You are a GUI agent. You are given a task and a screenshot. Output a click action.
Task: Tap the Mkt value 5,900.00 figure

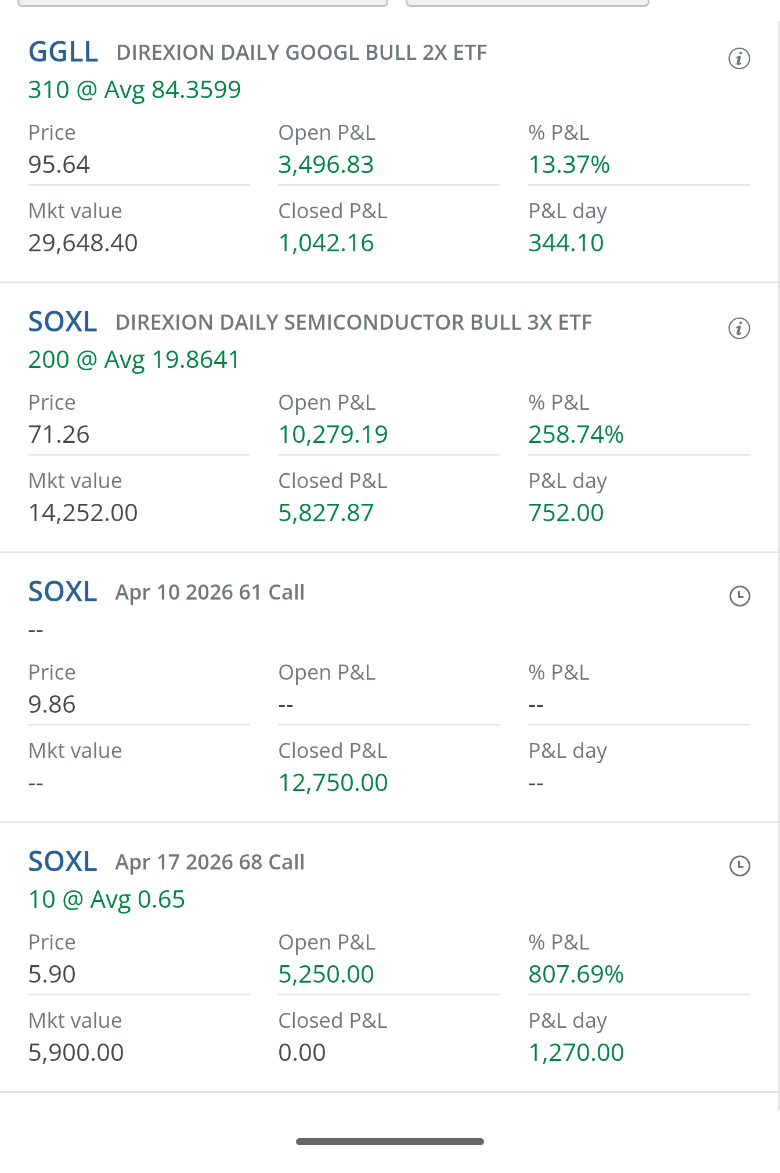[76, 1053]
